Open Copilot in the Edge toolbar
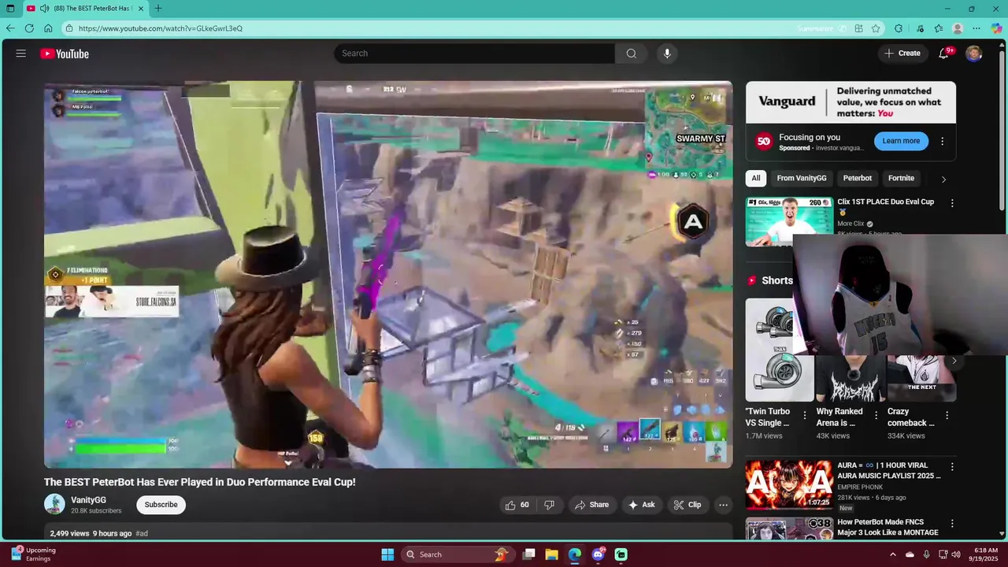This screenshot has height=567, width=1008. [997, 28]
